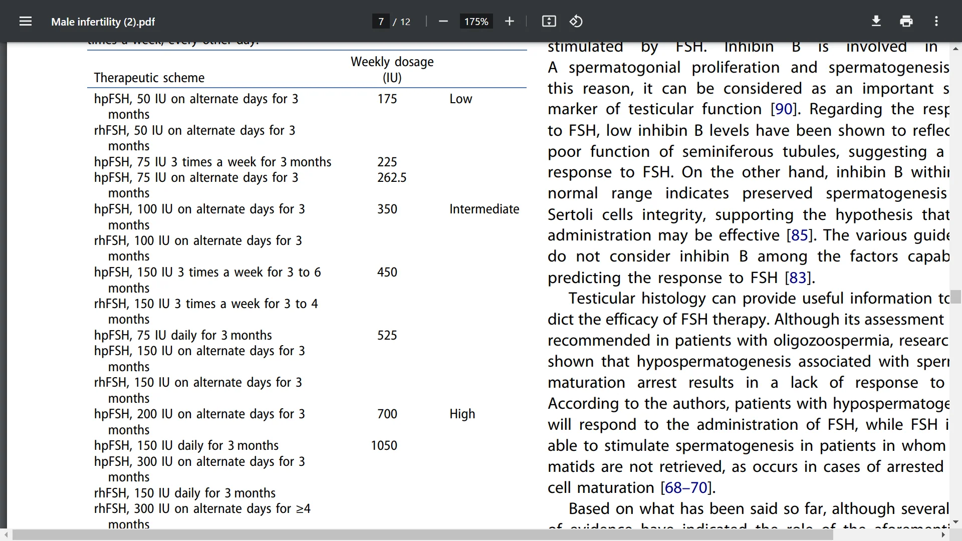Viewport: 962px width, 541px height.
Task: Click the 'Therapeutic scheme' column header
Action: click(x=149, y=78)
